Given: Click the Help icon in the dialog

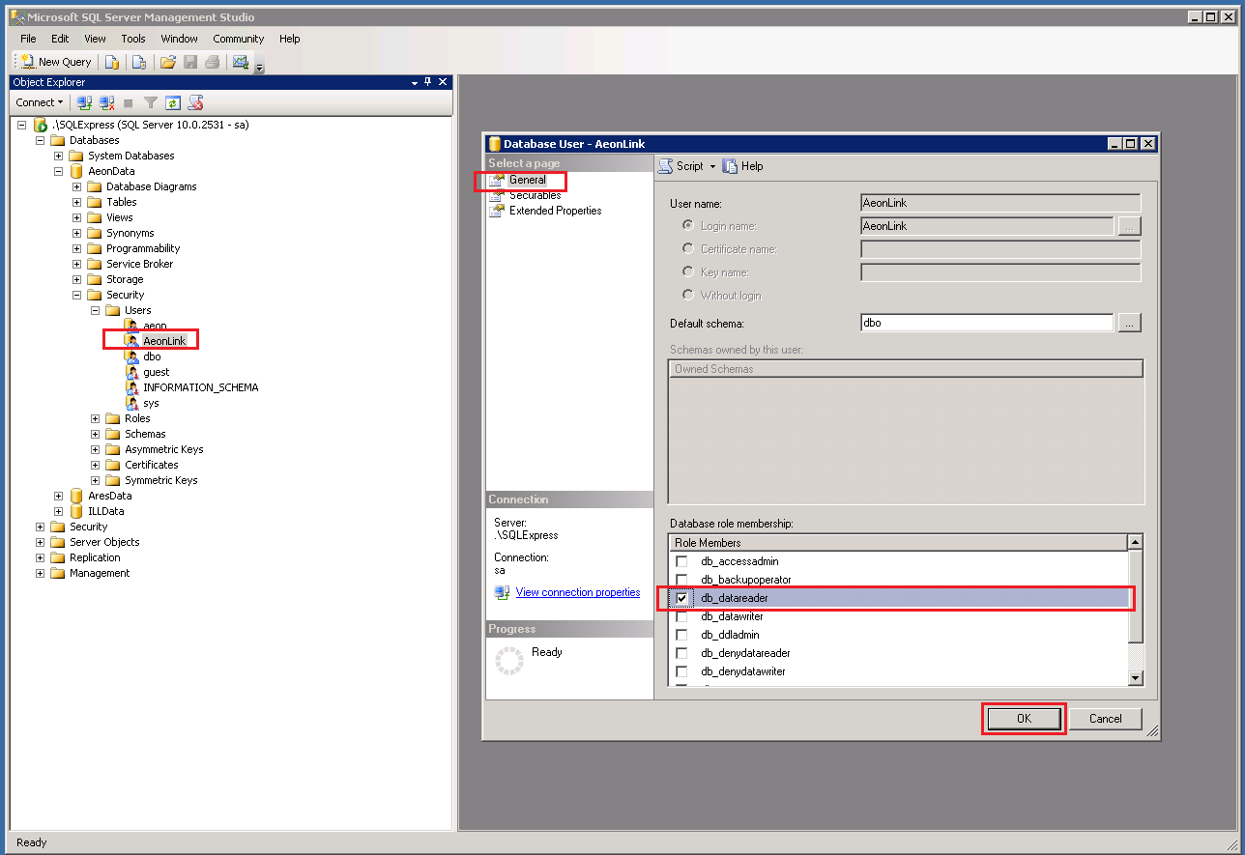Looking at the screenshot, I should tap(743, 165).
